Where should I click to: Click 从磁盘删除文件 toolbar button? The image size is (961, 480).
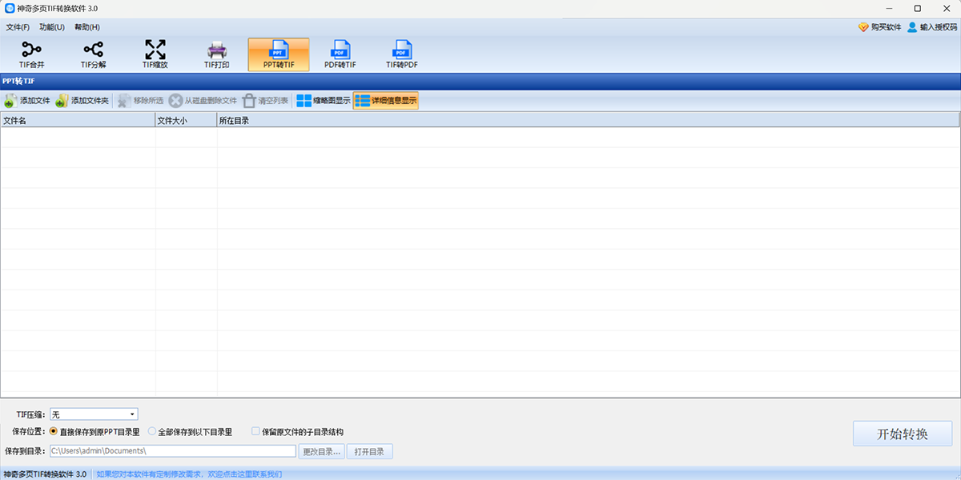(203, 101)
